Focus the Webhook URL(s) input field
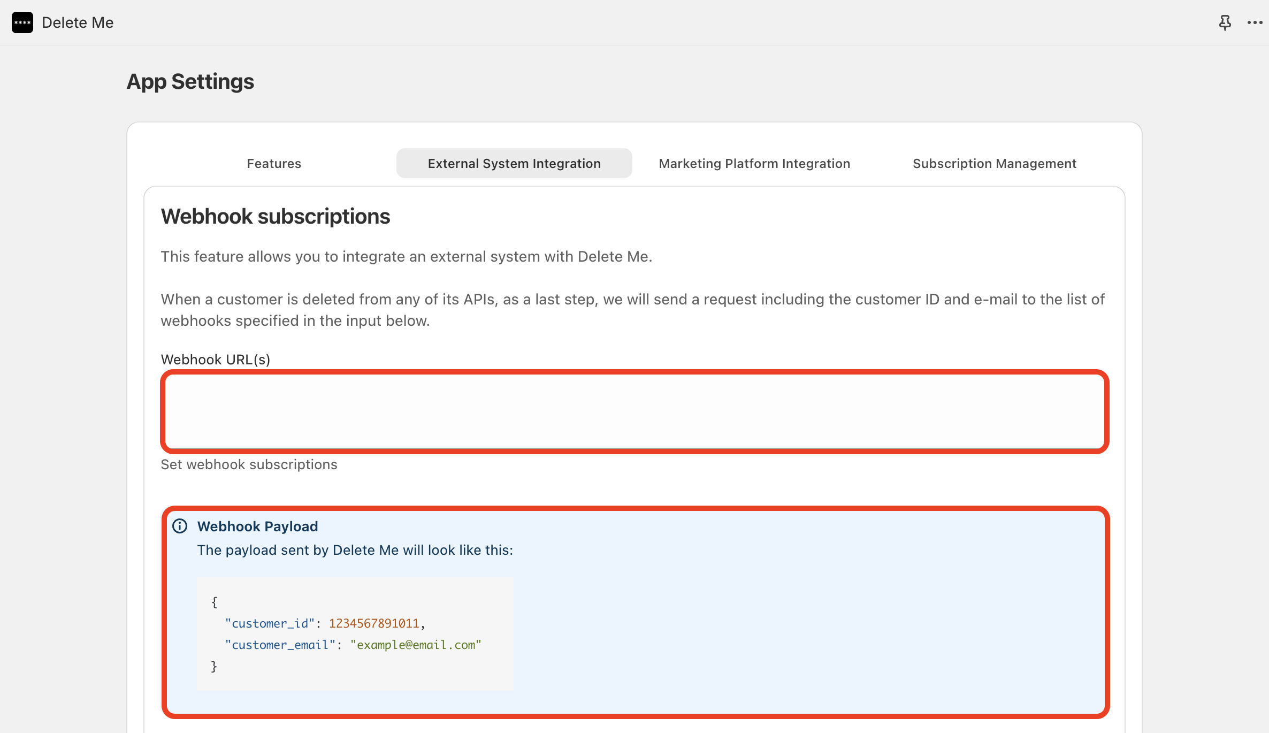Image resolution: width=1269 pixels, height=733 pixels. [634, 411]
